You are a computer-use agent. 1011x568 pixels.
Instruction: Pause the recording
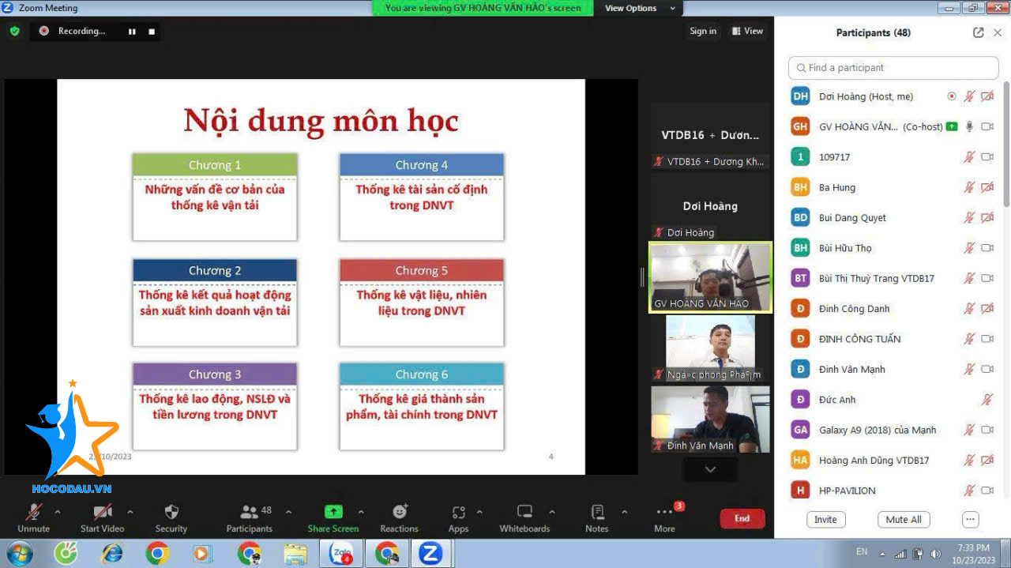pyautogui.click(x=132, y=32)
